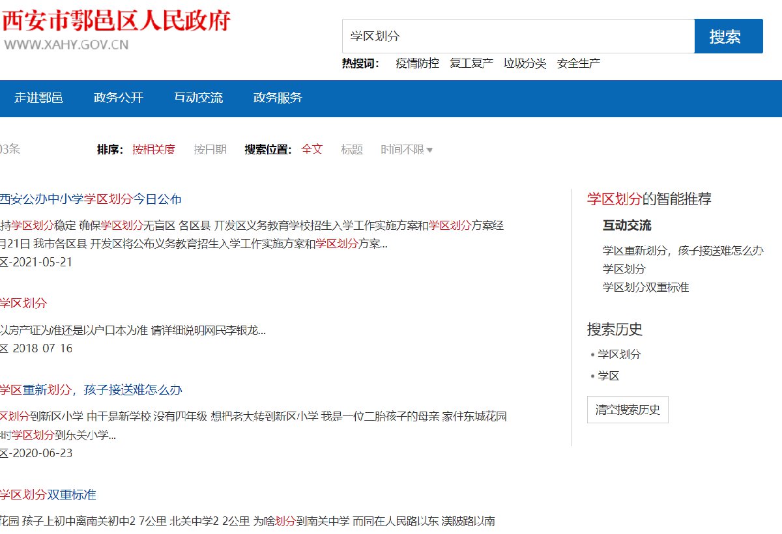Go to 互动交流 in navigation bar
Viewport: 782px width, 534px height.
click(x=198, y=98)
